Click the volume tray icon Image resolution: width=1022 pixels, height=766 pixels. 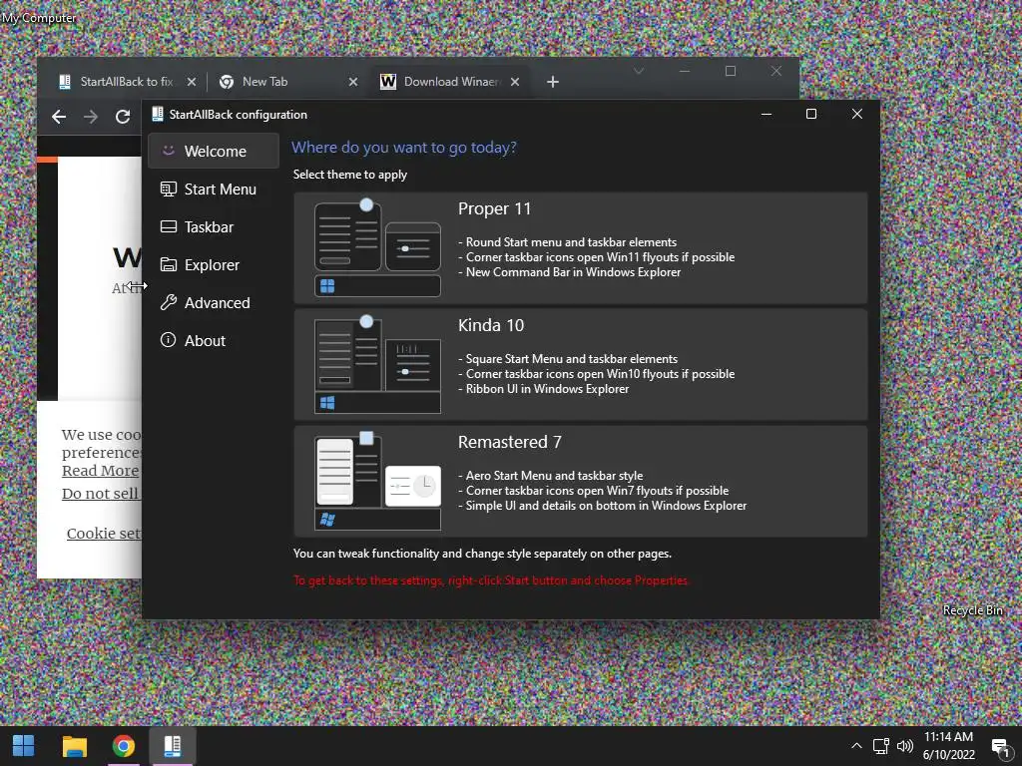(x=904, y=746)
